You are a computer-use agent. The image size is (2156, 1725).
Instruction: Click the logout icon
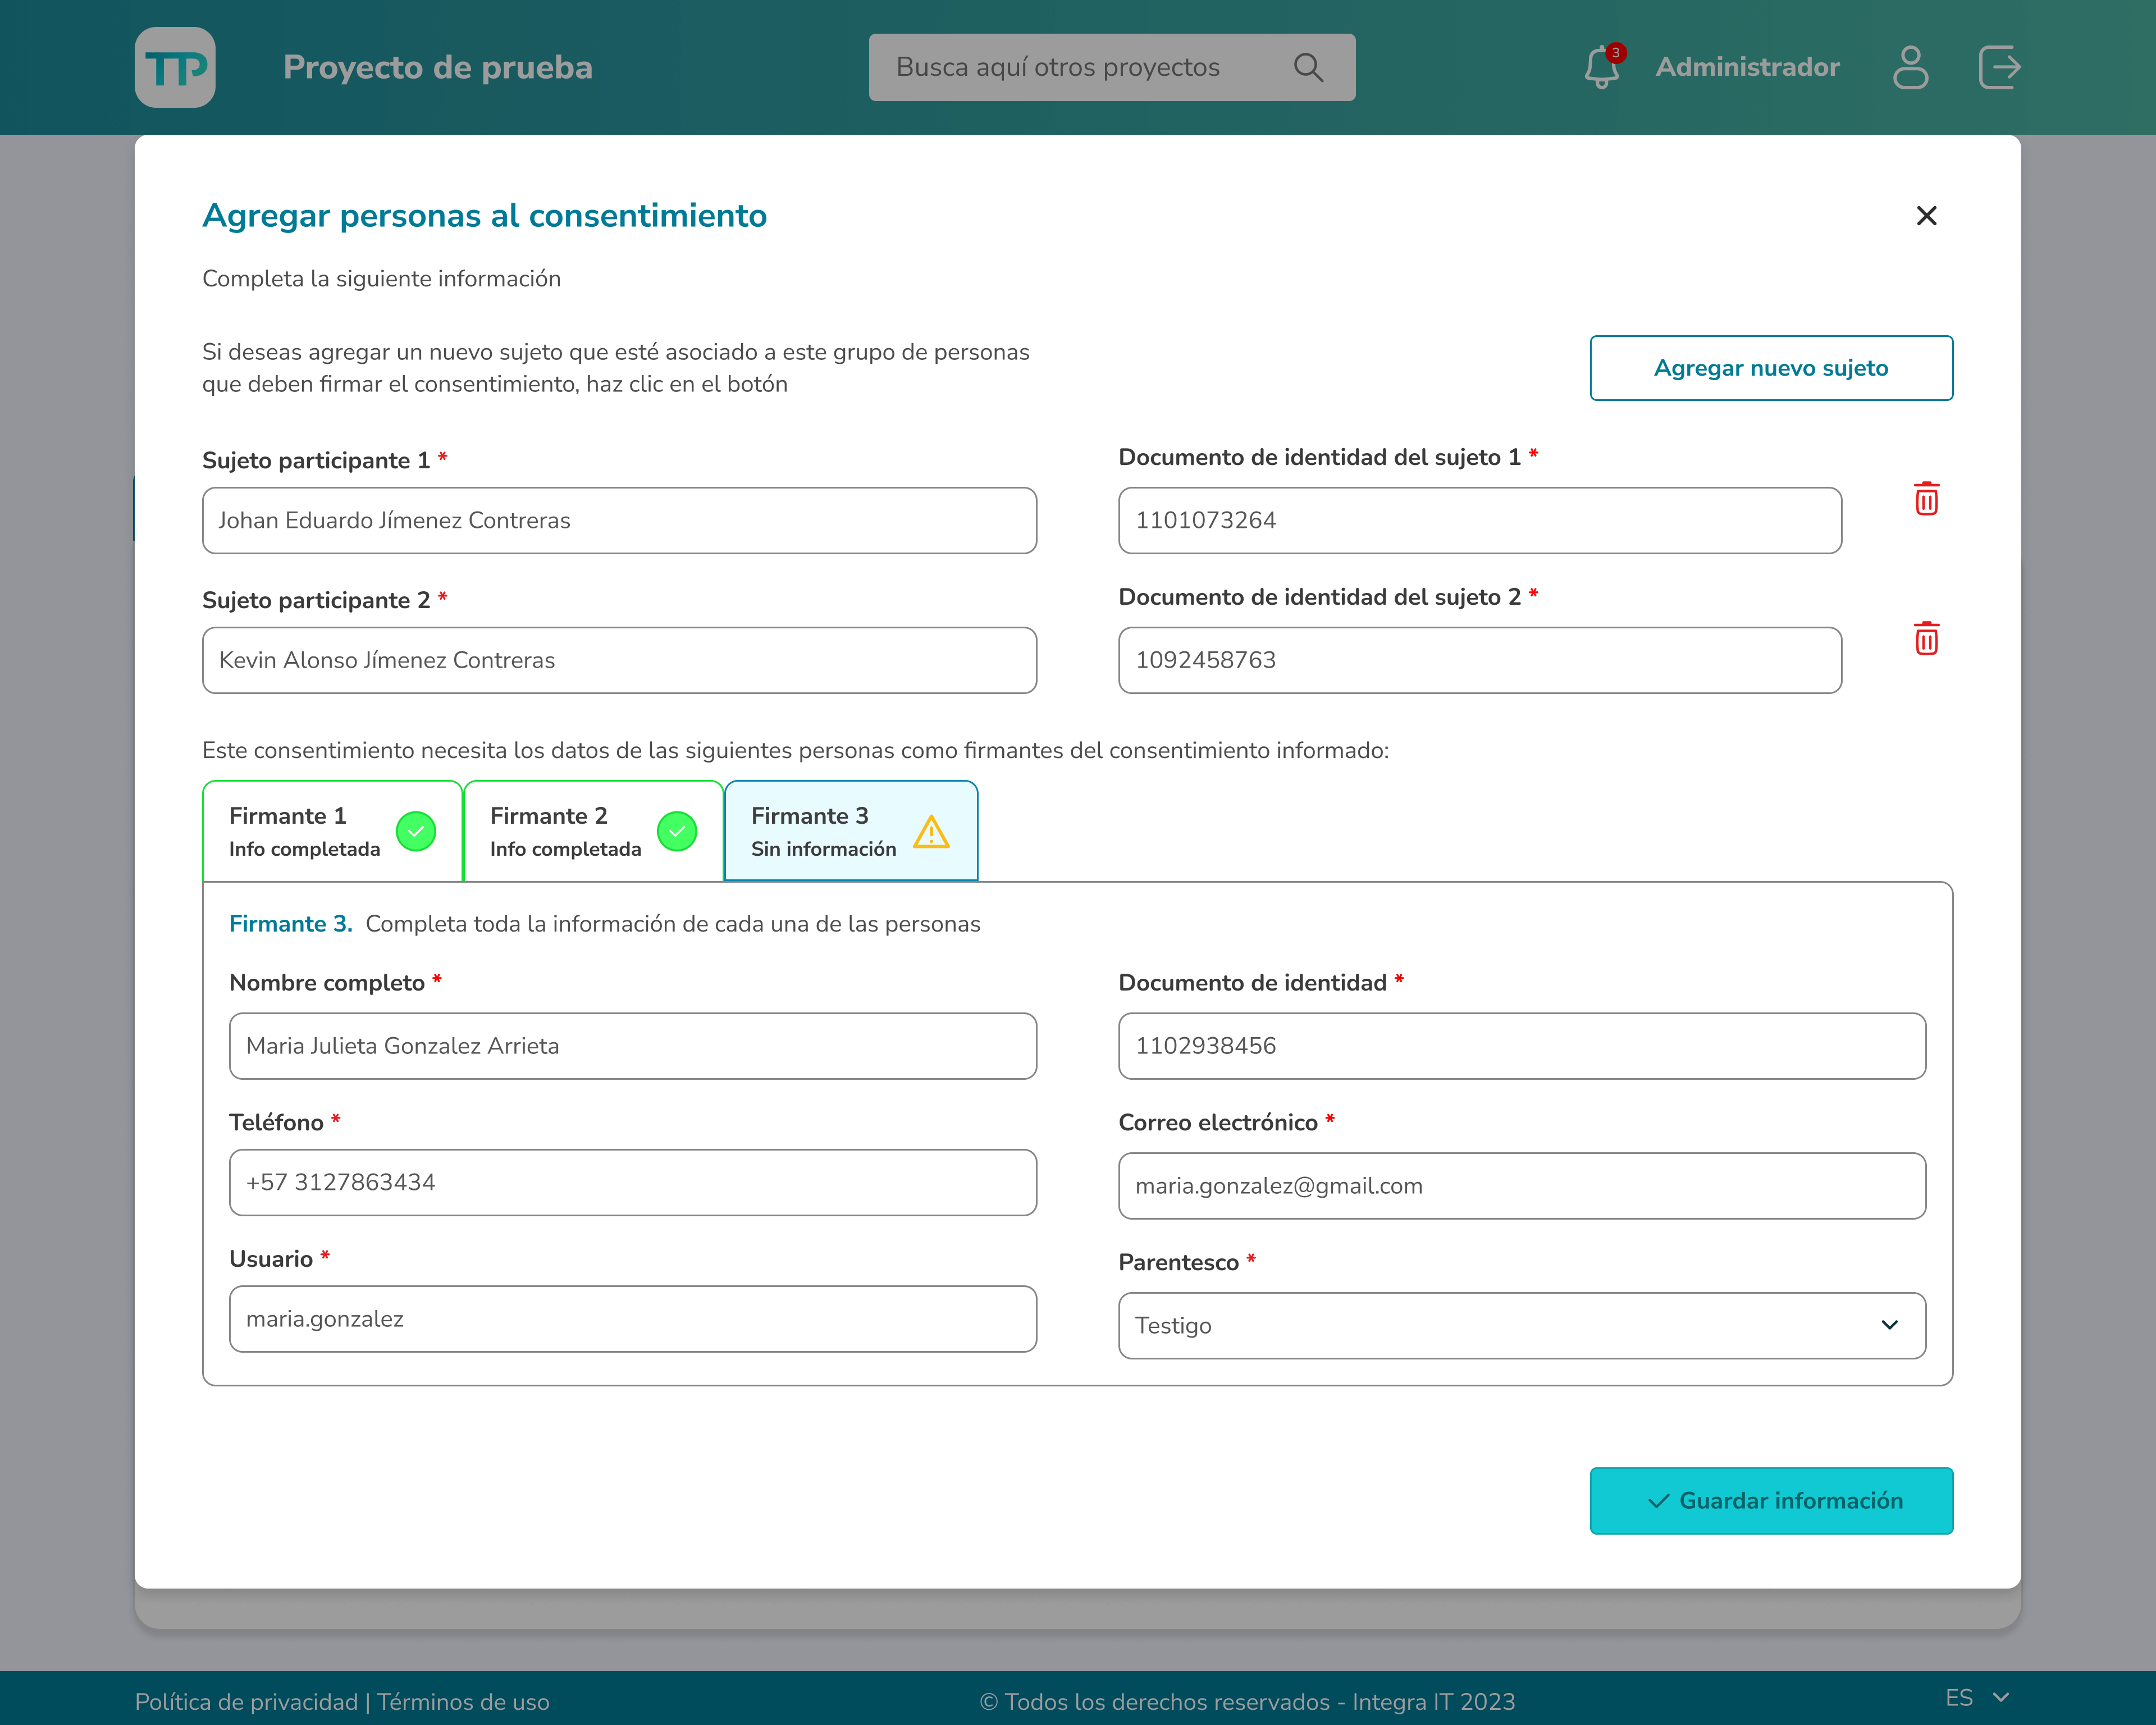(2000, 67)
